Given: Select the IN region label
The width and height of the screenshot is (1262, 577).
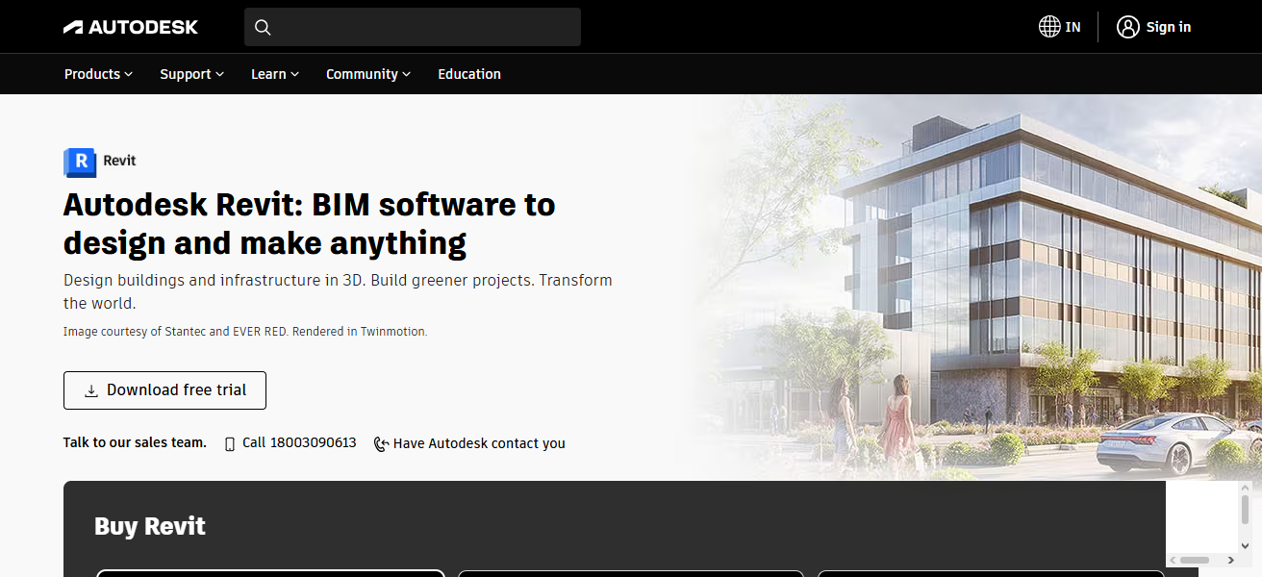Looking at the screenshot, I should (x=1073, y=27).
